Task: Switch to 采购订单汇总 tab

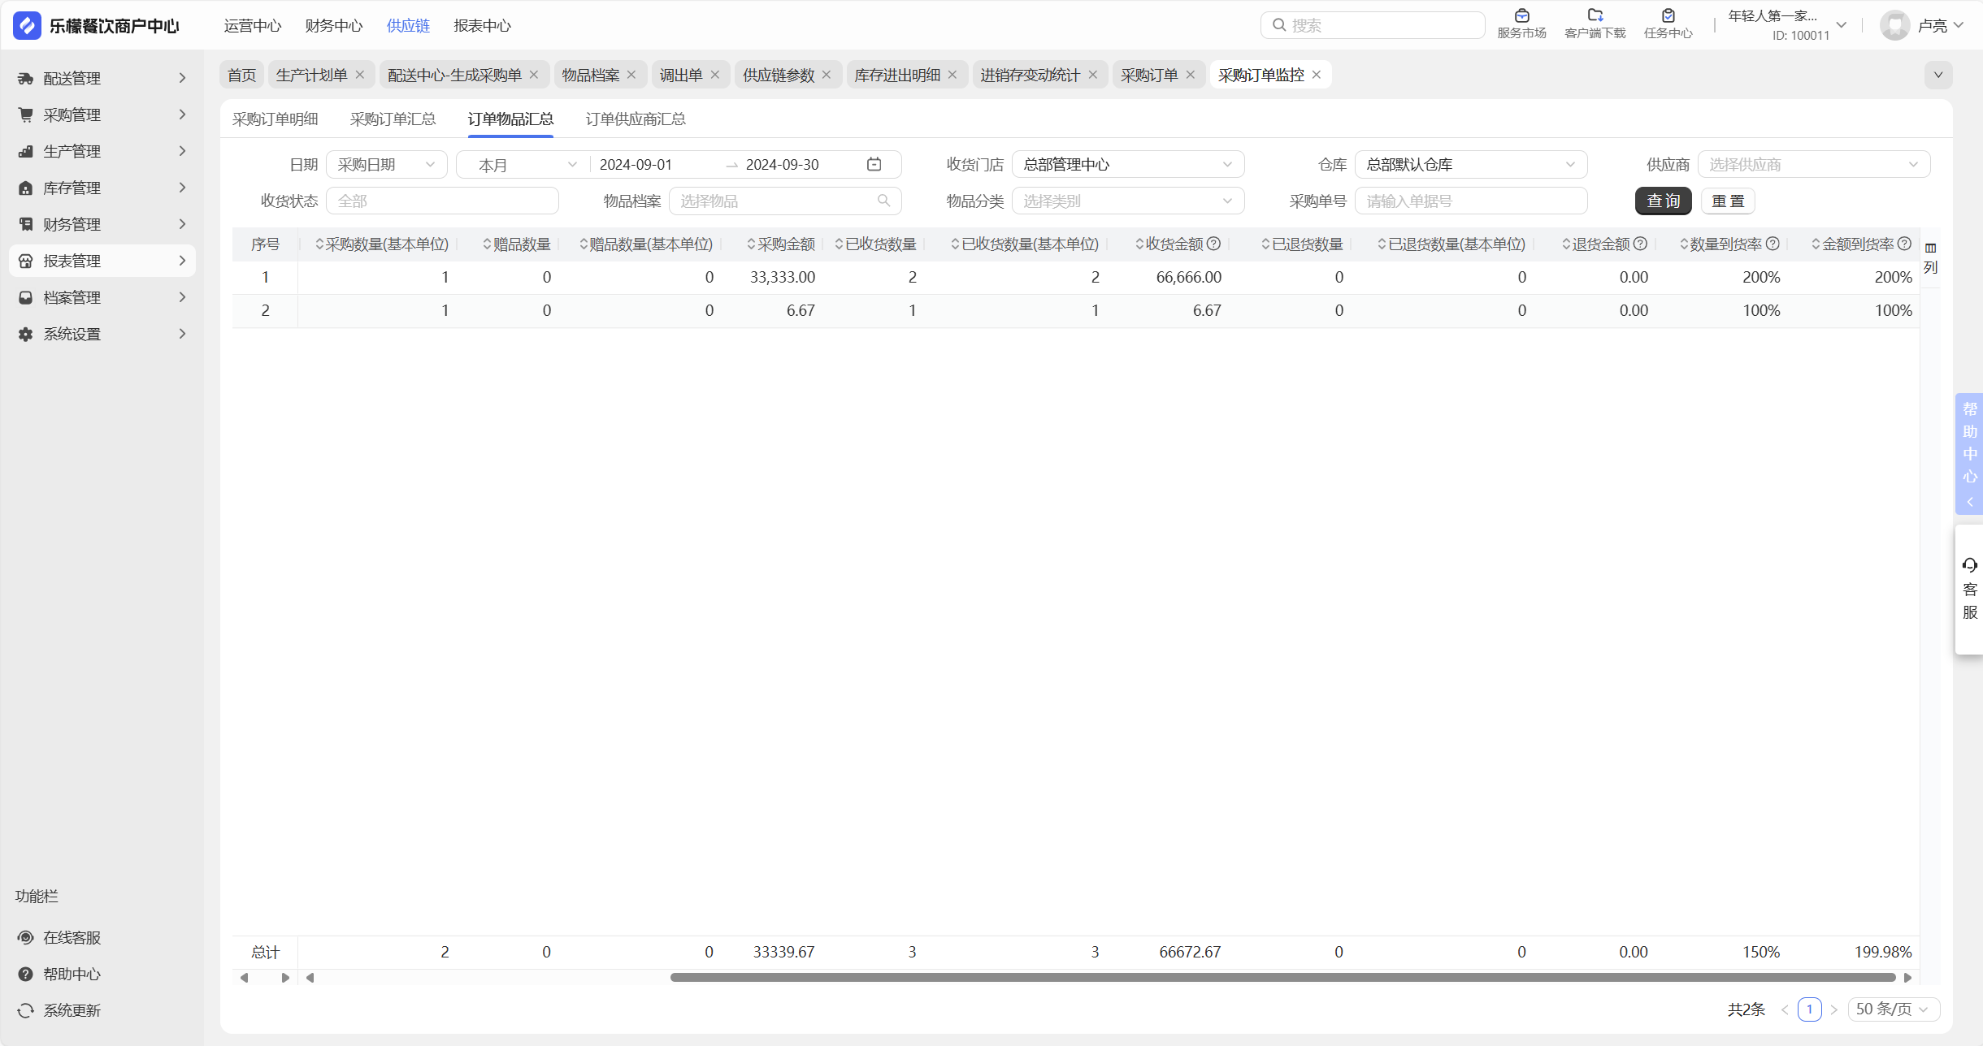Action: (x=393, y=119)
